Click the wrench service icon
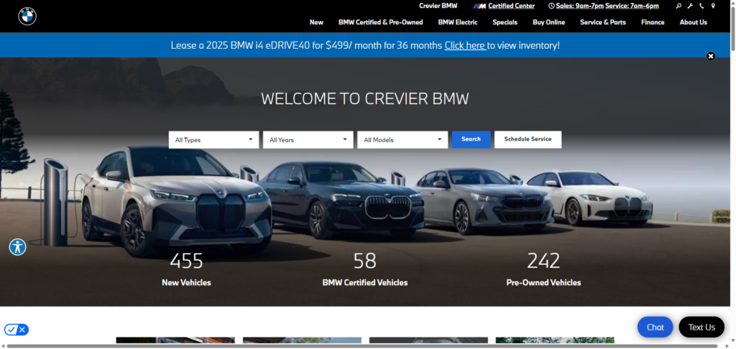Viewport: 736px width, 349px height. [x=690, y=6]
